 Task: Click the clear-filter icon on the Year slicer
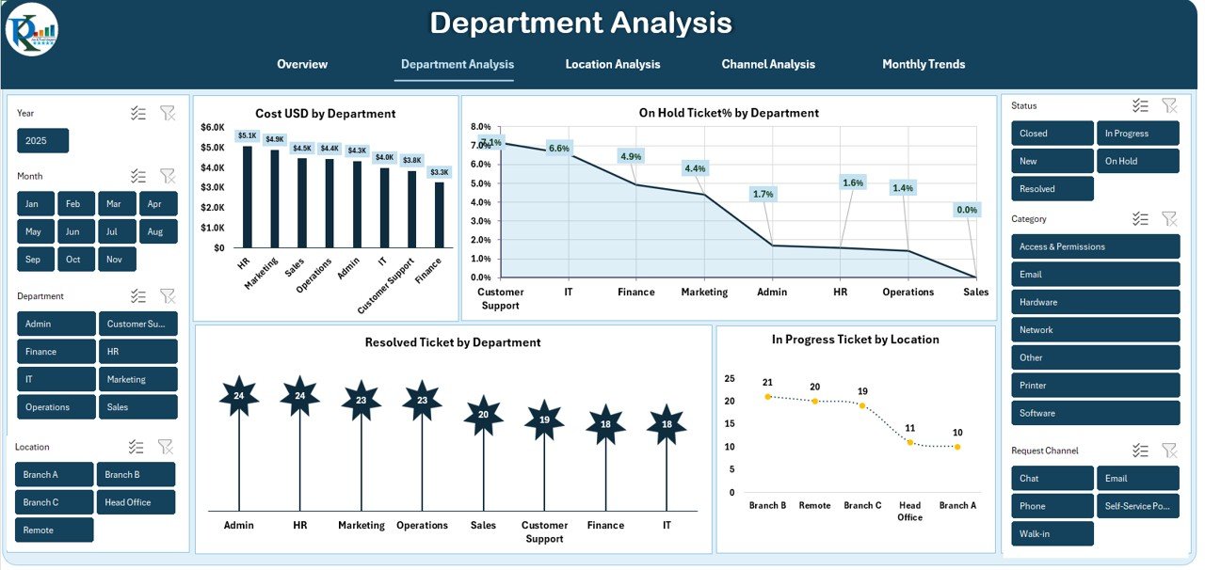click(x=168, y=112)
